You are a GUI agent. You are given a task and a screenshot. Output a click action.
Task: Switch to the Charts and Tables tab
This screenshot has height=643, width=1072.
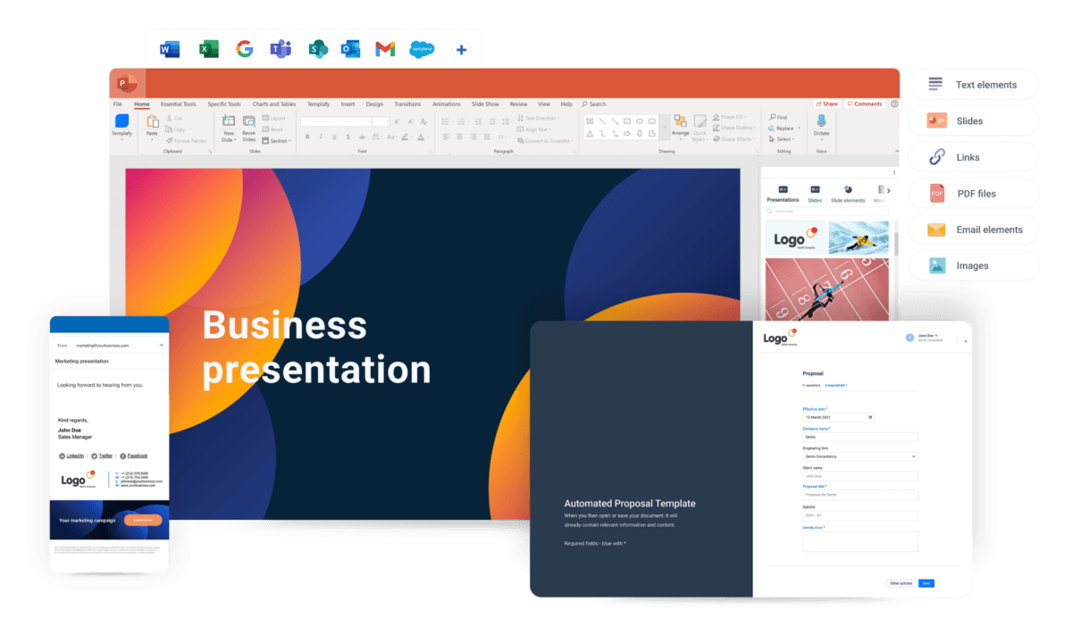coord(274,104)
